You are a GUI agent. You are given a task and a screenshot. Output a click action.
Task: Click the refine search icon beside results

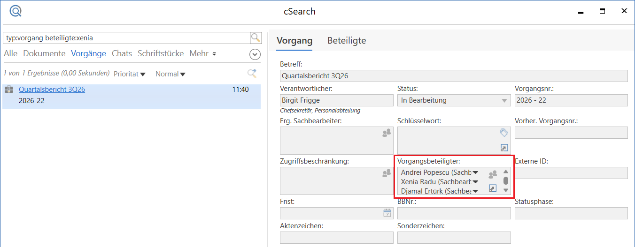[252, 73]
